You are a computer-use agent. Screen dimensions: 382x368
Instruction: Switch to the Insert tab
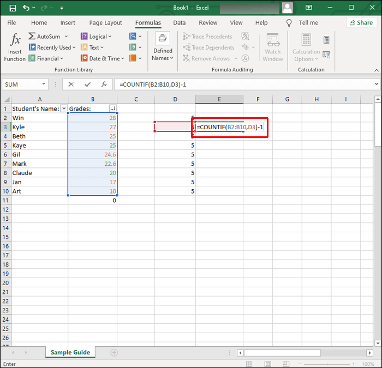tap(68, 23)
